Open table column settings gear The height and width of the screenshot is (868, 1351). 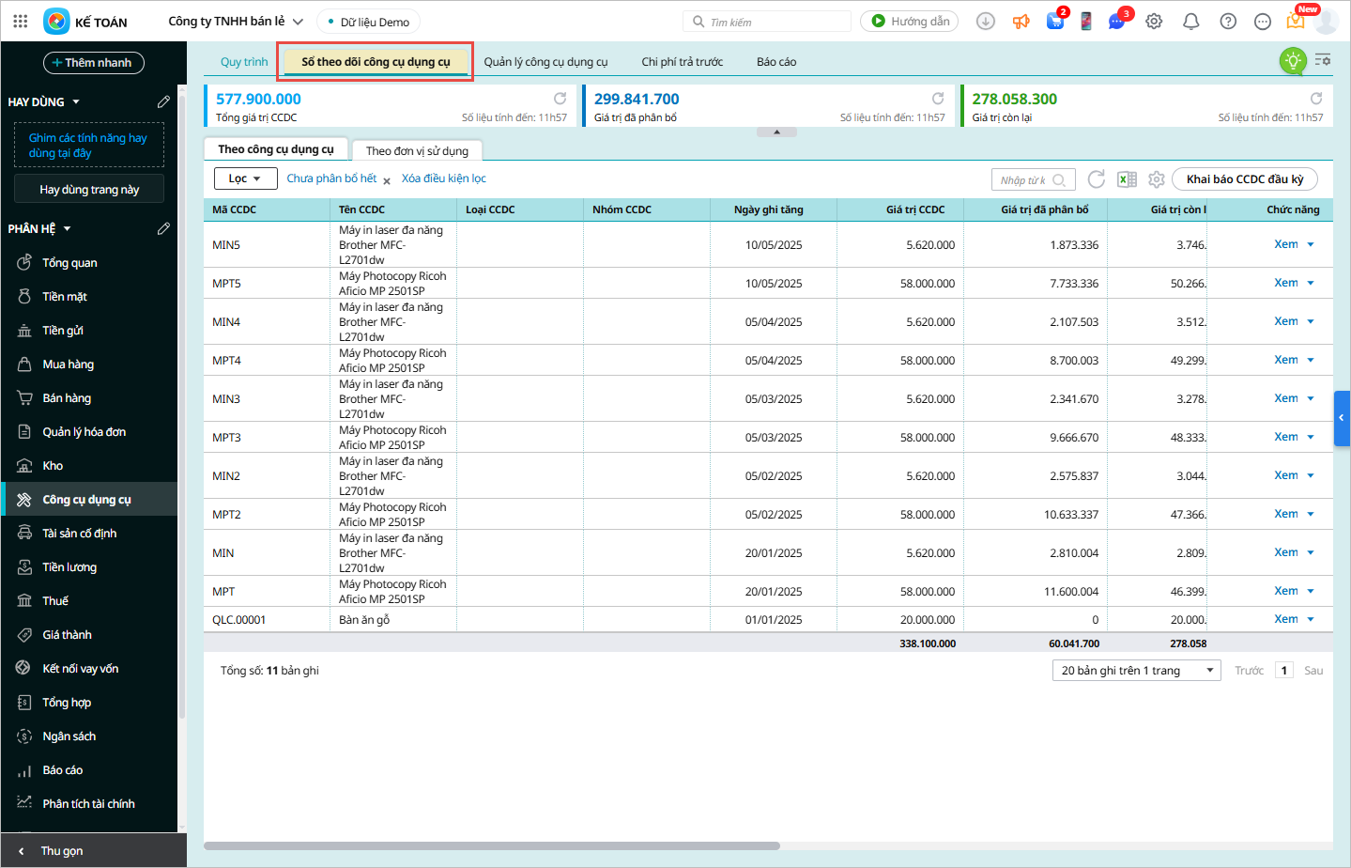[x=1157, y=179]
